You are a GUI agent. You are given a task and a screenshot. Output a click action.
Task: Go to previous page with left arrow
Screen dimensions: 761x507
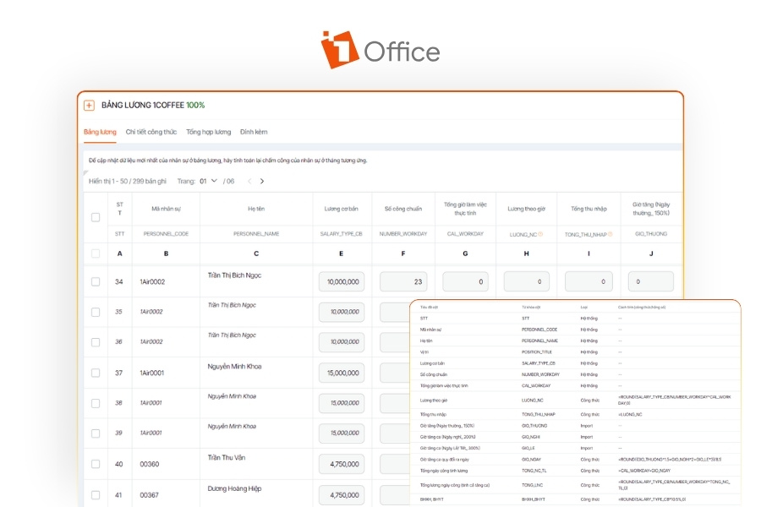(249, 181)
